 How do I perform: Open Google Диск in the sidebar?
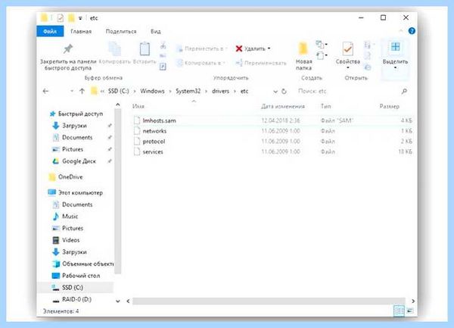74,161
